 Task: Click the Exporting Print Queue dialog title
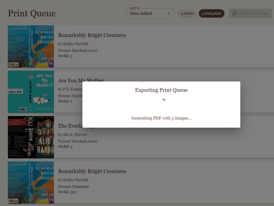[x=161, y=90]
